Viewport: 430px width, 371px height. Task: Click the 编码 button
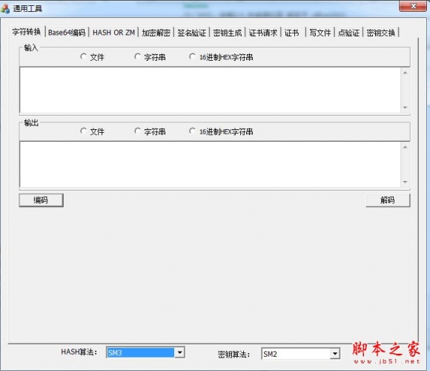41,200
